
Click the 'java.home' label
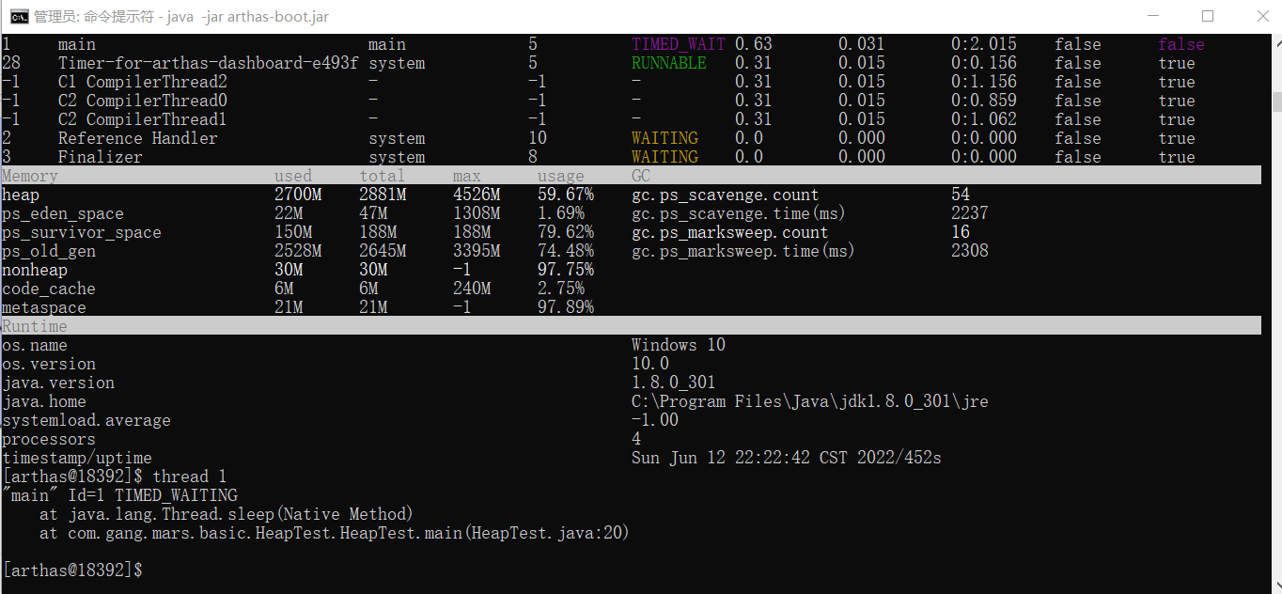coord(44,401)
